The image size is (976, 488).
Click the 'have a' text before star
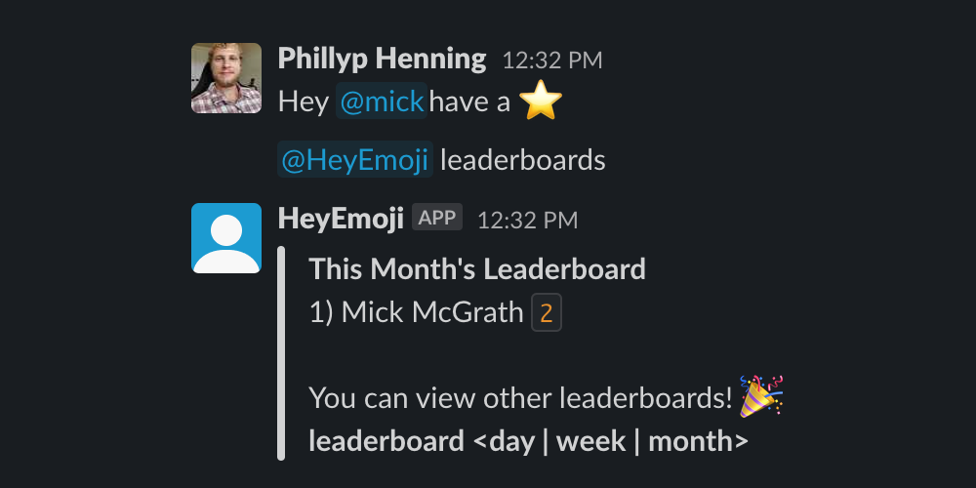click(470, 102)
